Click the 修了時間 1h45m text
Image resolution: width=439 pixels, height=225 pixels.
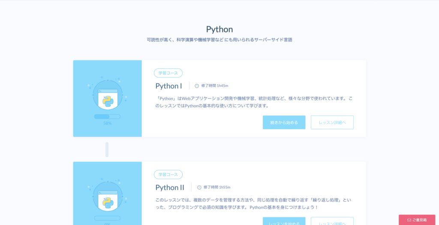(215, 86)
